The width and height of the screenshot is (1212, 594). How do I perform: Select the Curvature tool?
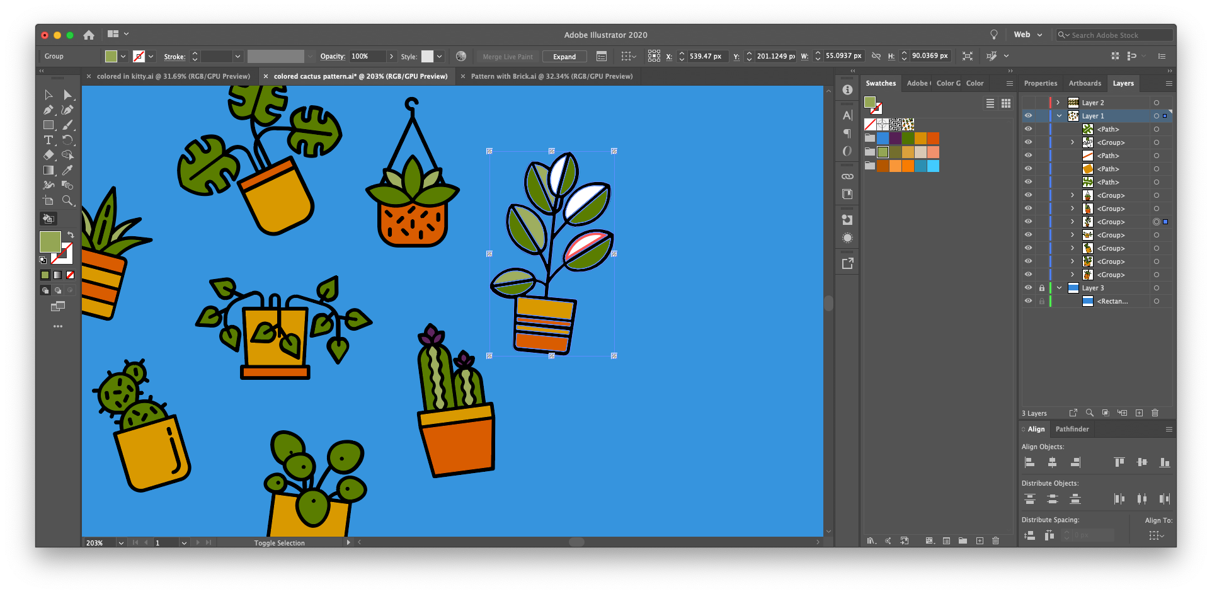click(67, 110)
